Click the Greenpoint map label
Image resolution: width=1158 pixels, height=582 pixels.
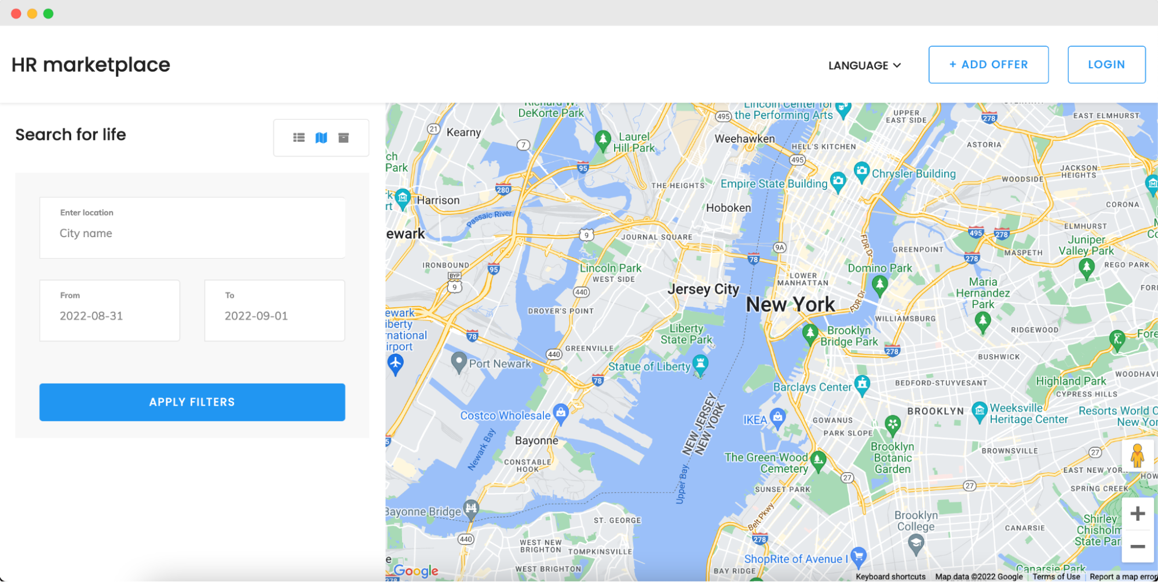(918, 249)
